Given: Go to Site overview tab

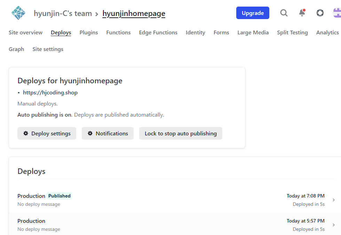Looking at the screenshot, I should tap(26, 33).
